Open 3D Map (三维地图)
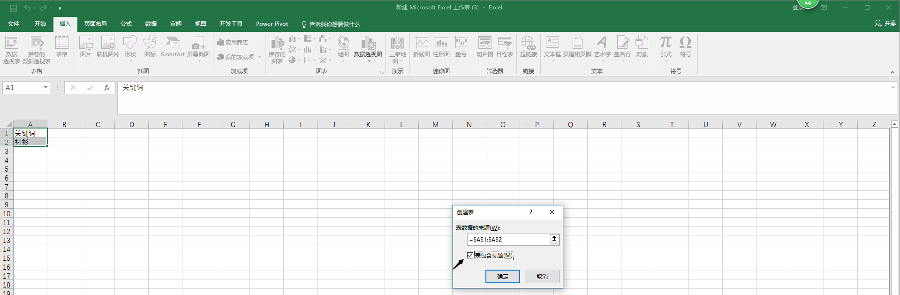Screen dimensions: 900x295 [x=398, y=50]
